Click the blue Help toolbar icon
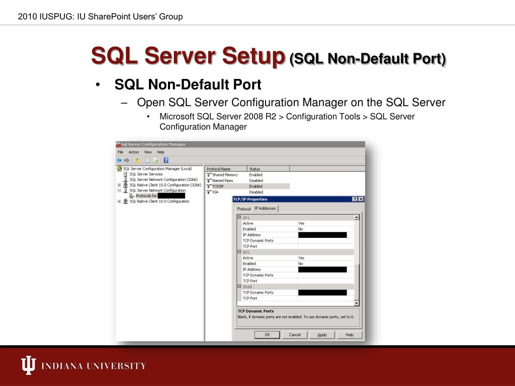 tap(166, 160)
